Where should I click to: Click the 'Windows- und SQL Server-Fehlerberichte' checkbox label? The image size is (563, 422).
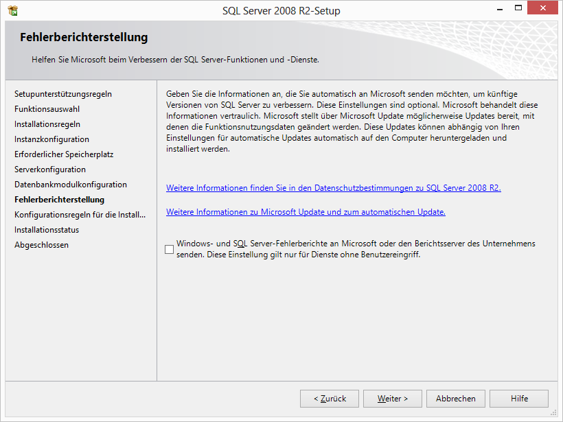tap(356, 249)
